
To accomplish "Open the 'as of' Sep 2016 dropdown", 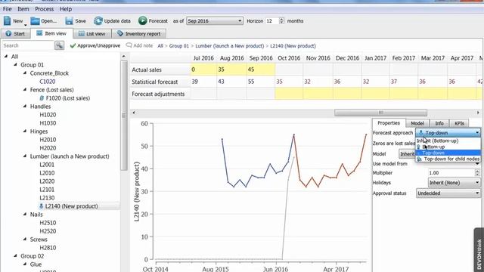I will (x=215, y=21).
